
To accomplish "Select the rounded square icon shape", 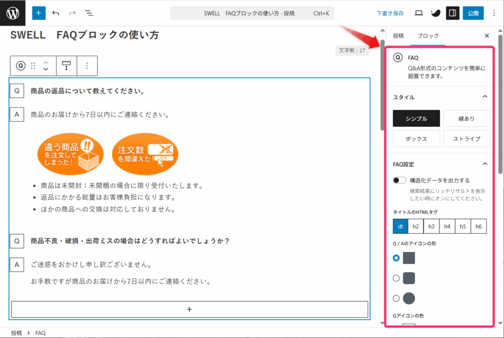I will coord(396,278).
